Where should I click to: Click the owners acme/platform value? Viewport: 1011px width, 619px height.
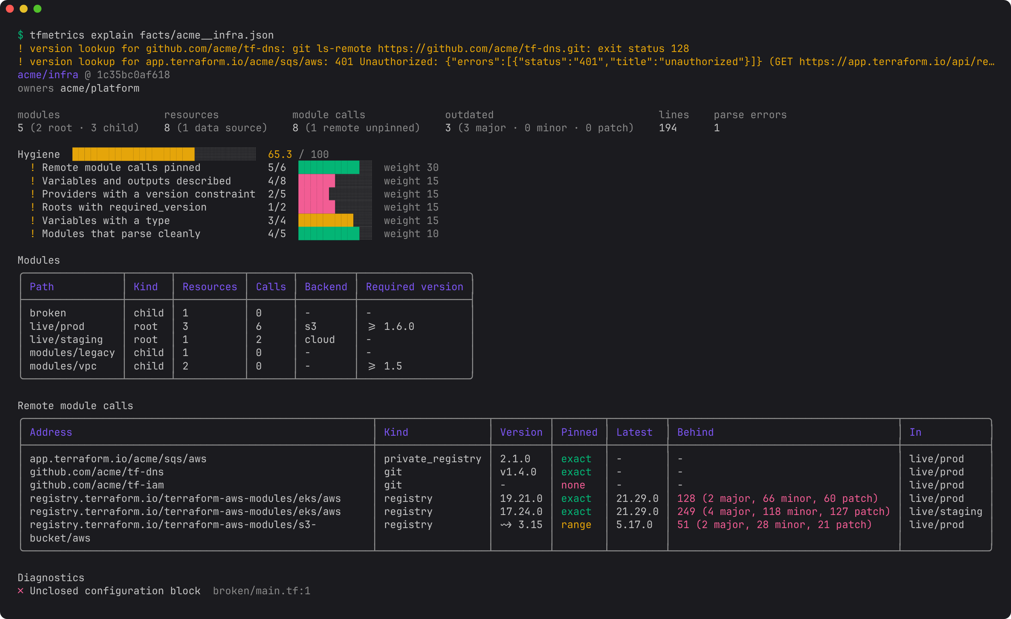pyautogui.click(x=100, y=88)
